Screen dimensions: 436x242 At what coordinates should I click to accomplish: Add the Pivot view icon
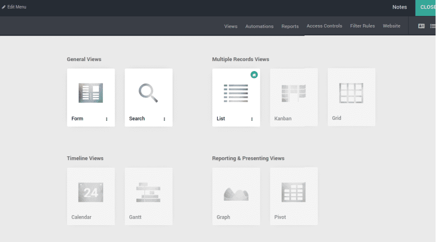pos(294,192)
